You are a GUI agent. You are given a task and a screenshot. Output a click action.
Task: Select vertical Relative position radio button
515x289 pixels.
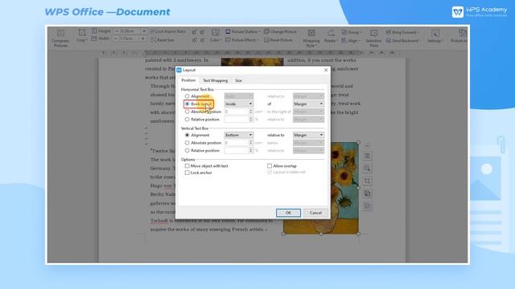187,151
